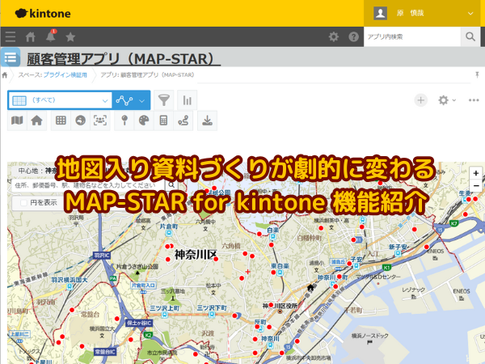Click the 片倉町 station label
Screen dimensions: 485x364
pyautogui.click(x=169, y=226)
